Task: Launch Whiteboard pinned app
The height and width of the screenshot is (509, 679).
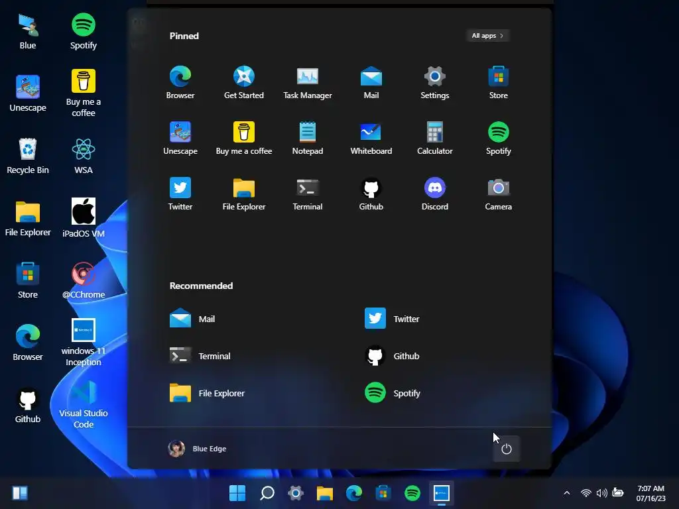Action: pos(371,138)
